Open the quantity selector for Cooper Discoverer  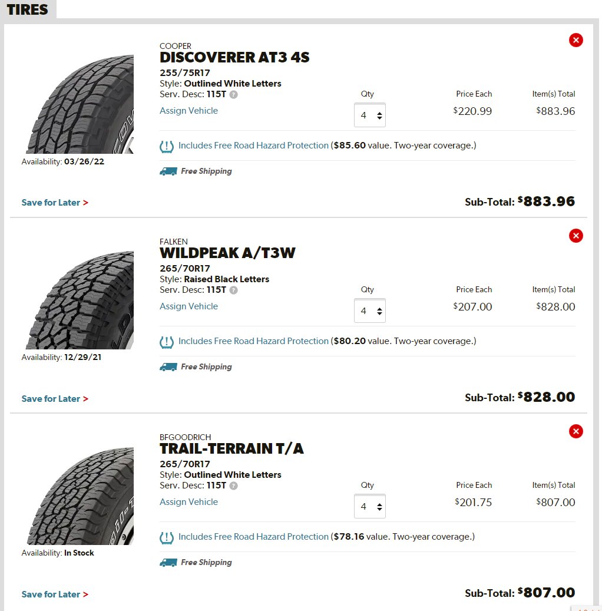click(x=370, y=115)
